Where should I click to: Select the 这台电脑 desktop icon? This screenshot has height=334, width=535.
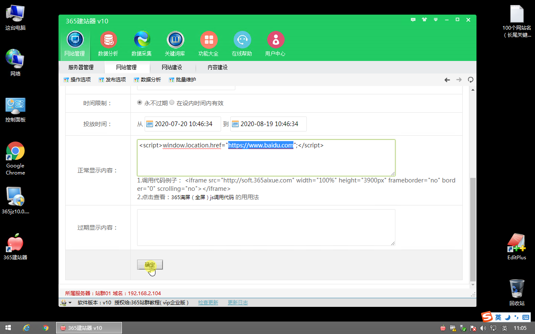coord(15,18)
